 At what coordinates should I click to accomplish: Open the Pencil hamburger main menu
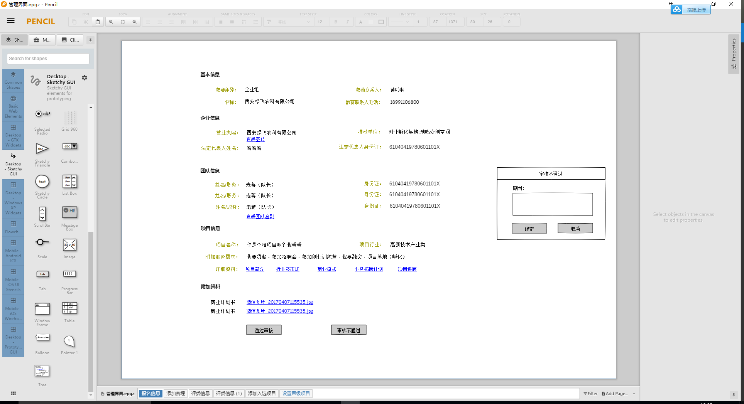(x=11, y=21)
